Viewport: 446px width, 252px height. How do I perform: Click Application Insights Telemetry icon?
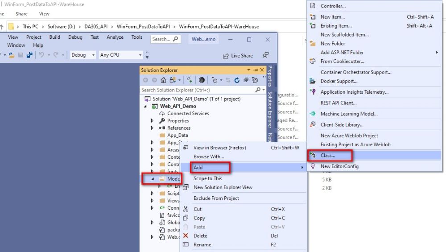coord(313,91)
